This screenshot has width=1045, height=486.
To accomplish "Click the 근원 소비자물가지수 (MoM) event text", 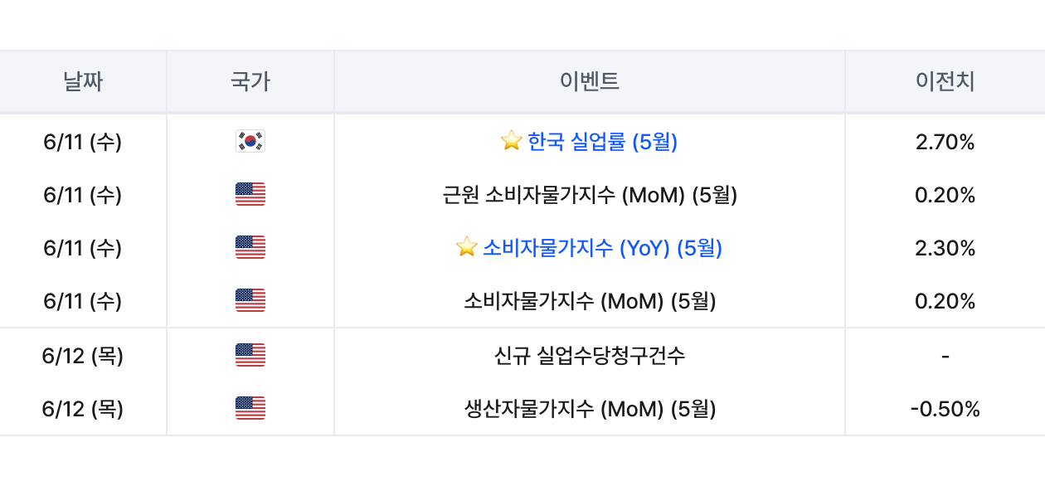I will [x=590, y=195].
